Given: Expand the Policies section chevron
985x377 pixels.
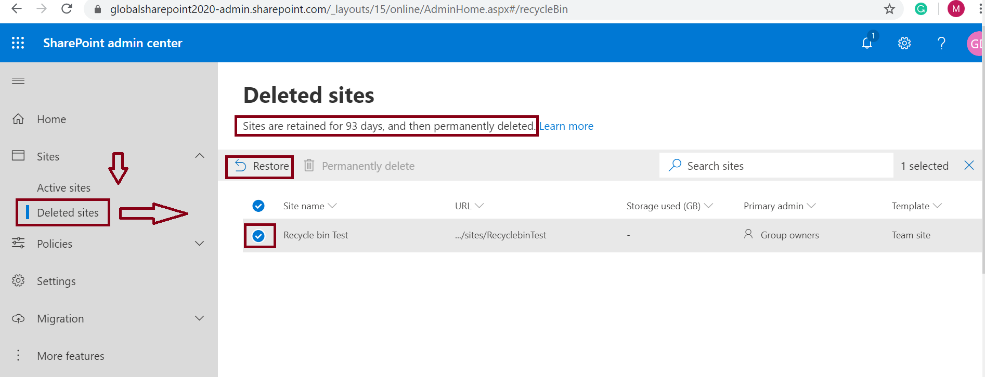Looking at the screenshot, I should 200,243.
